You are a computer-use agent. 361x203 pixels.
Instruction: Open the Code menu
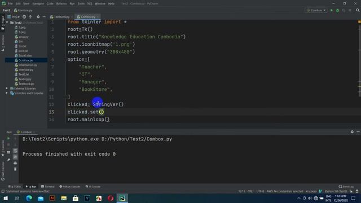coord(50,4)
